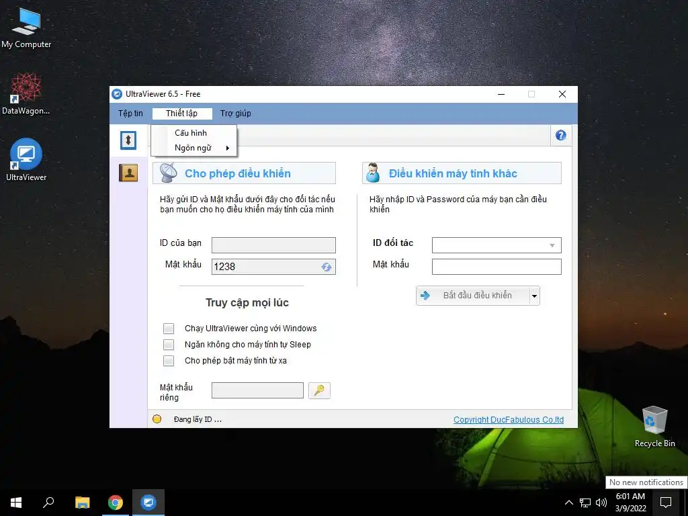Viewport: 688px width, 516px height.
Task: Select the Recycle Bin desktop icon
Action: [x=654, y=427]
